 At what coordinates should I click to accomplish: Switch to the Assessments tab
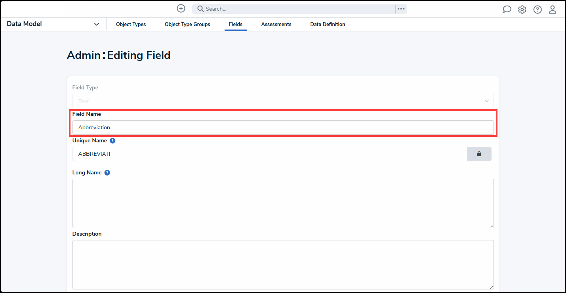[276, 24]
